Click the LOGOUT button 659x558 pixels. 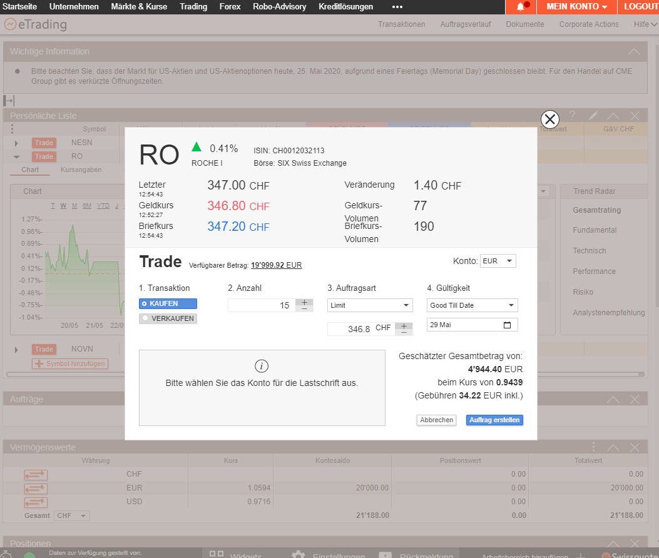(x=640, y=7)
